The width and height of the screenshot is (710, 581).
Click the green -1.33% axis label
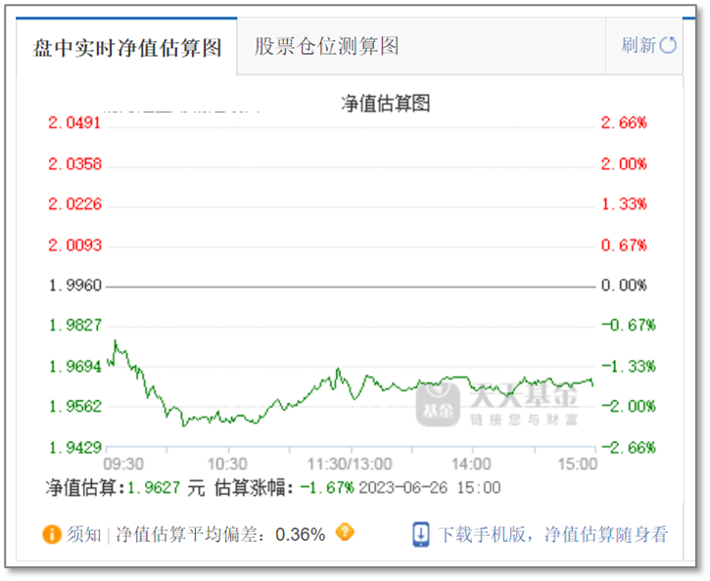point(629,366)
